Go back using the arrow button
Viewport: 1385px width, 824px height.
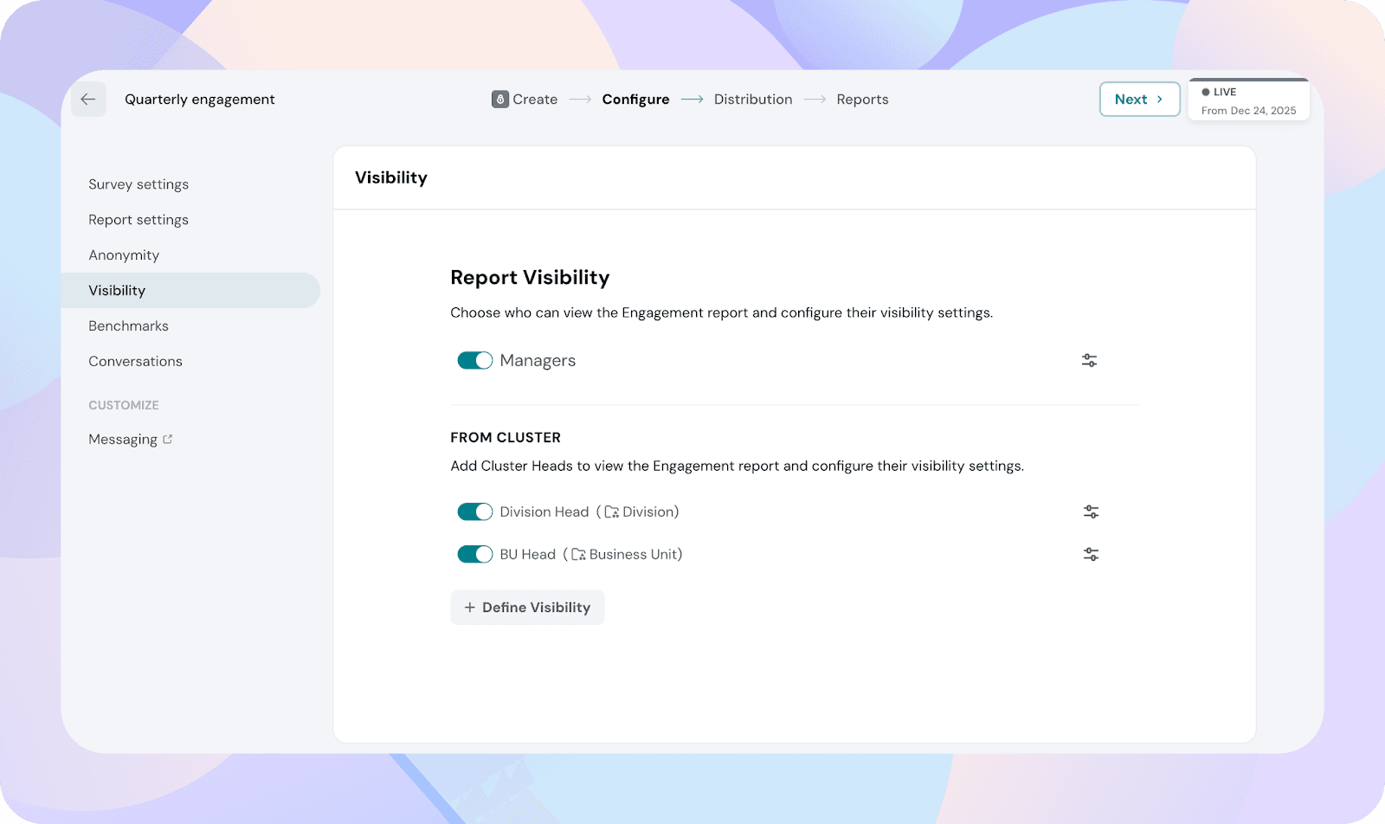pyautogui.click(x=88, y=100)
